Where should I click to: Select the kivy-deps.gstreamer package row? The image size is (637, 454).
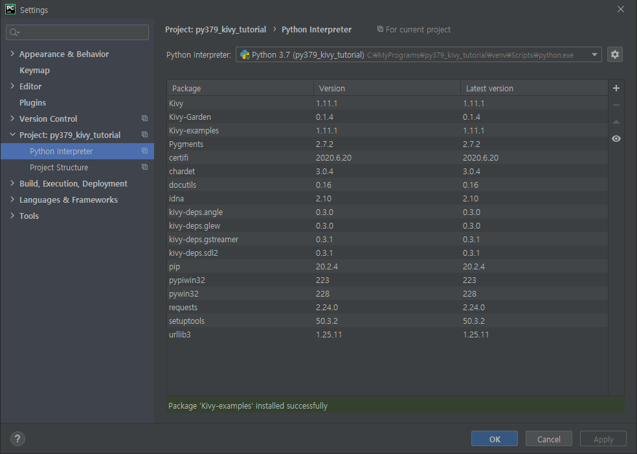(x=387, y=240)
